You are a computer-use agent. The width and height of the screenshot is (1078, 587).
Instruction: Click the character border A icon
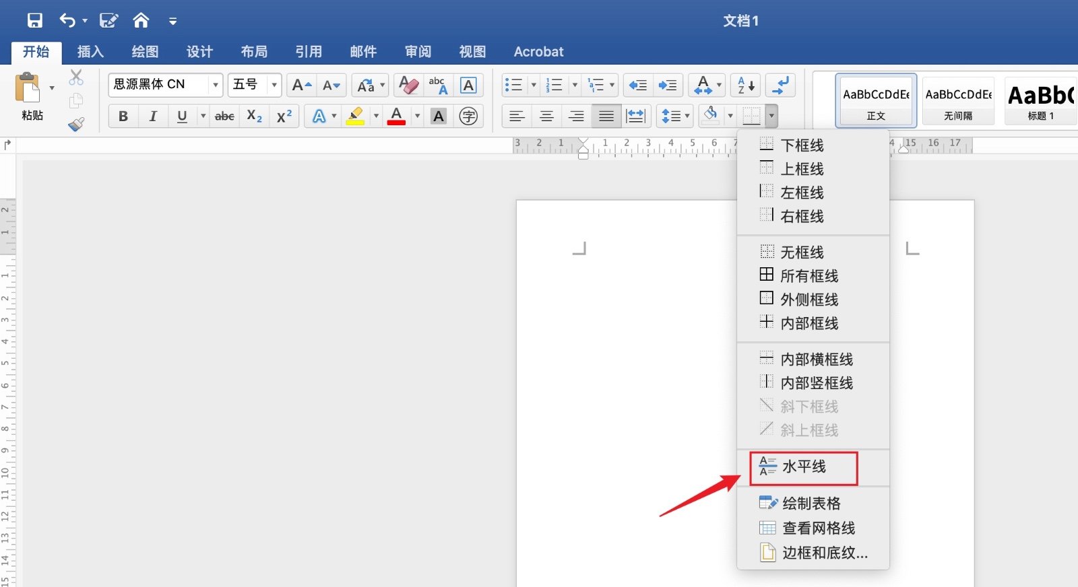pos(468,85)
